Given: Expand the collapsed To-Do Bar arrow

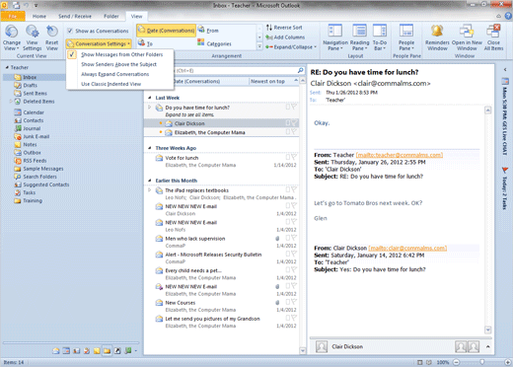Looking at the screenshot, I should 505,70.
